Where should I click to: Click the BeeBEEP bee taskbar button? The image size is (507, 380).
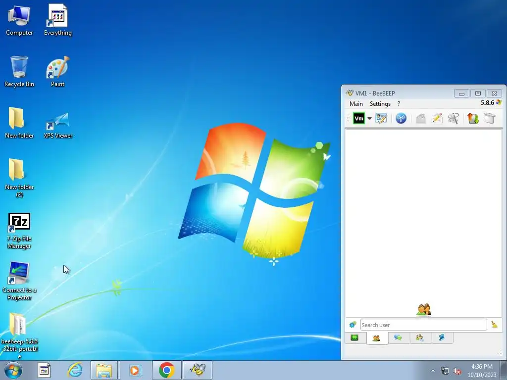(x=198, y=370)
